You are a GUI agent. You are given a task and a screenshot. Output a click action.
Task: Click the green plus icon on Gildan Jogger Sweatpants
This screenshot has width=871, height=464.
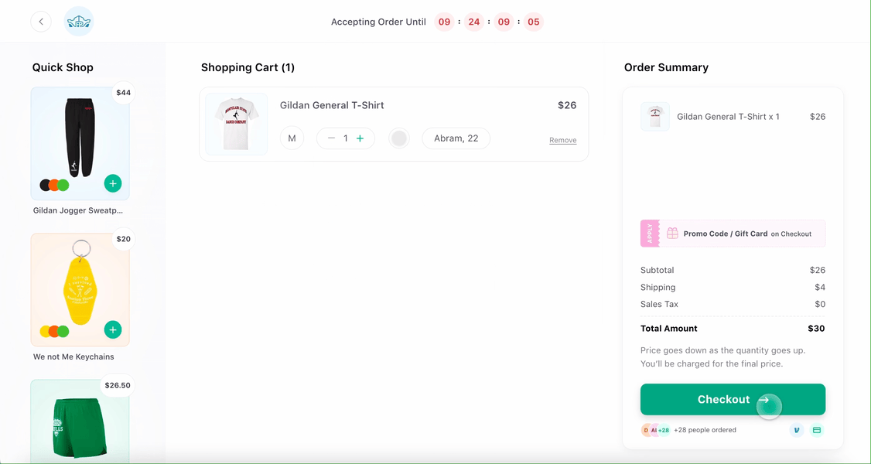pos(113,183)
